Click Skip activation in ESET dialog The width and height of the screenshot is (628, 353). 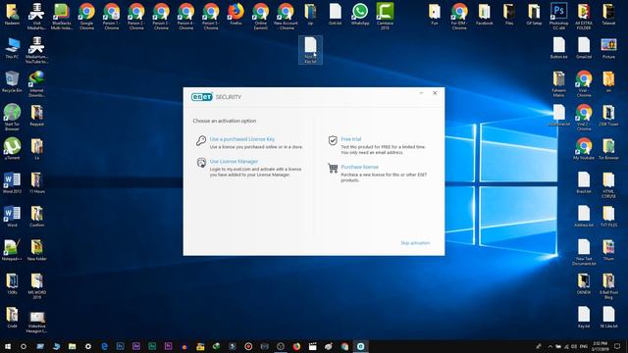415,243
